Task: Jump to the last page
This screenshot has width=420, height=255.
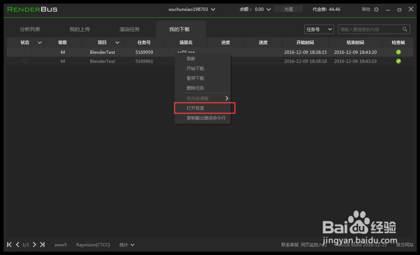Action: [42, 244]
